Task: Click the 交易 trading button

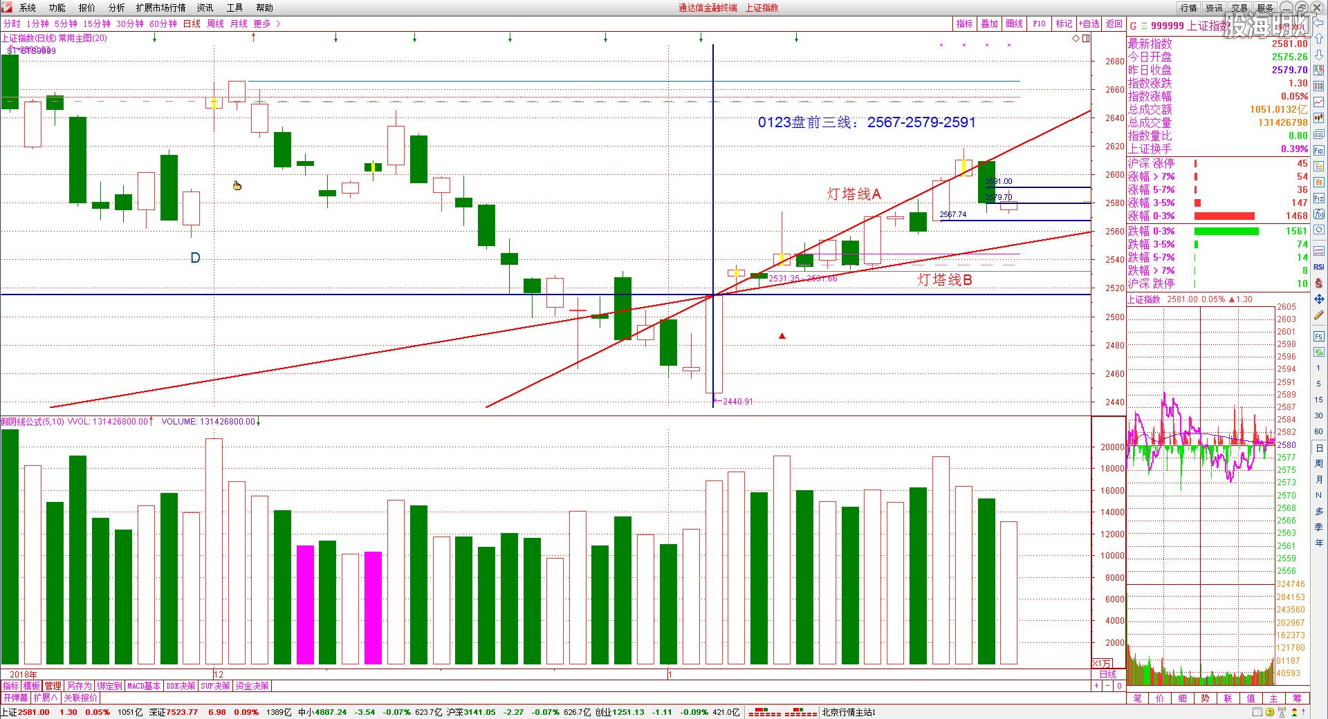Action: click(x=1239, y=8)
